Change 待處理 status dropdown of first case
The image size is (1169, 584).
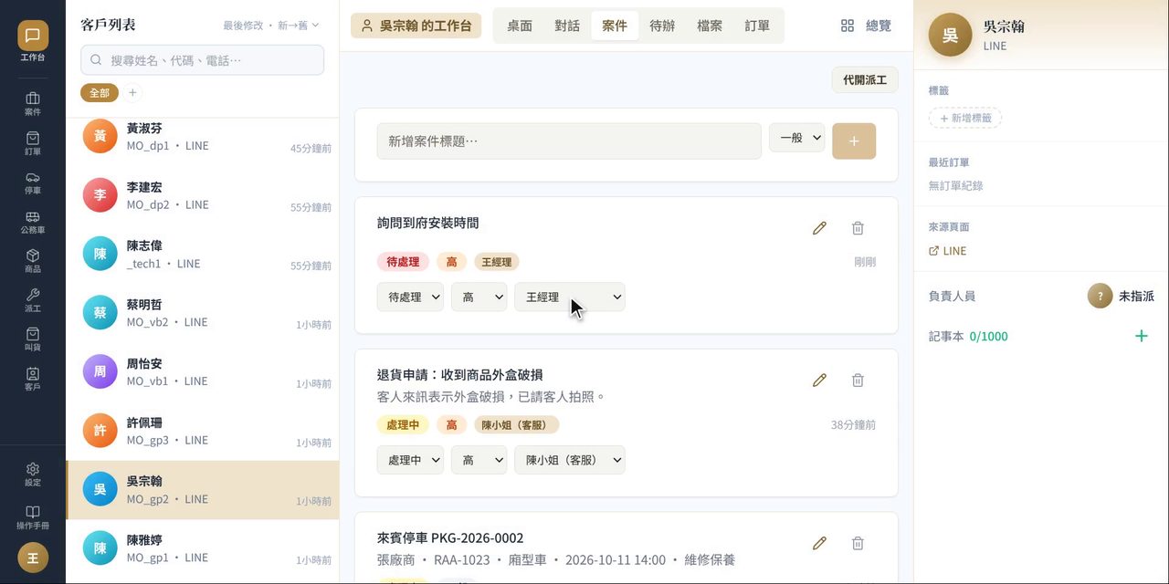pos(410,297)
